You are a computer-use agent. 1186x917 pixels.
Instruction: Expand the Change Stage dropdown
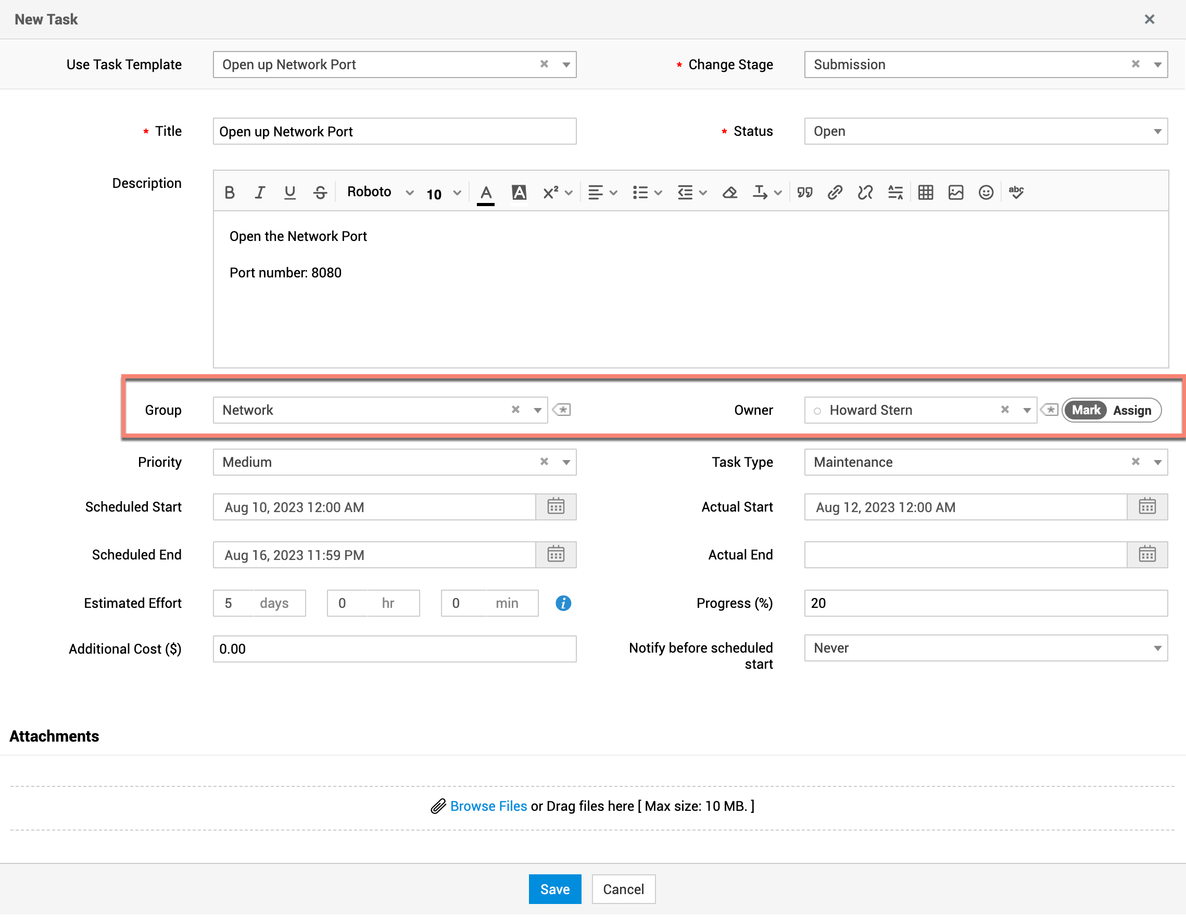(1157, 65)
